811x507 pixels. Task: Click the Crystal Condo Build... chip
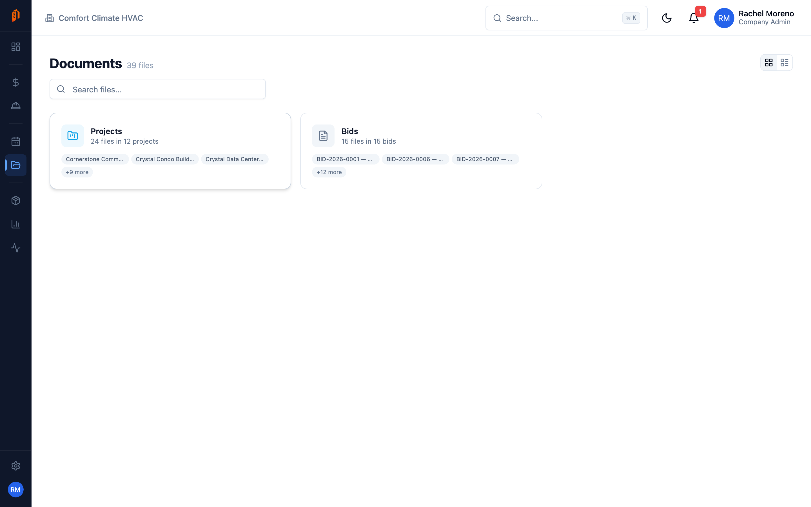click(x=165, y=159)
